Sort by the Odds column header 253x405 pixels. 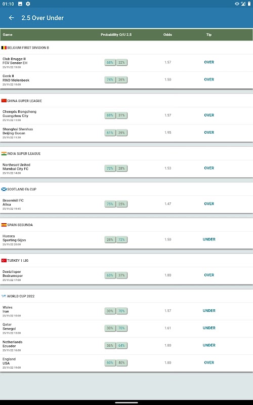coord(167,34)
